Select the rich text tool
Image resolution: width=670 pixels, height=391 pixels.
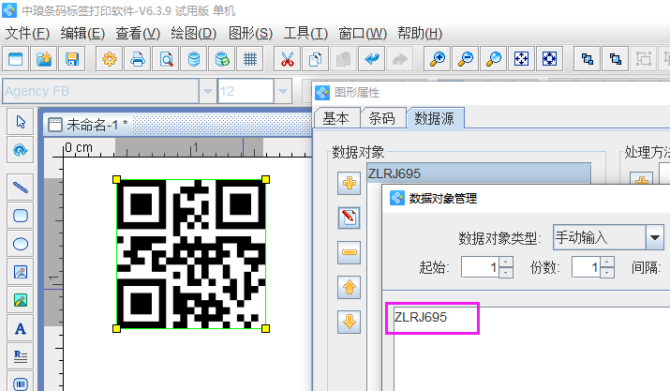[x=20, y=356]
